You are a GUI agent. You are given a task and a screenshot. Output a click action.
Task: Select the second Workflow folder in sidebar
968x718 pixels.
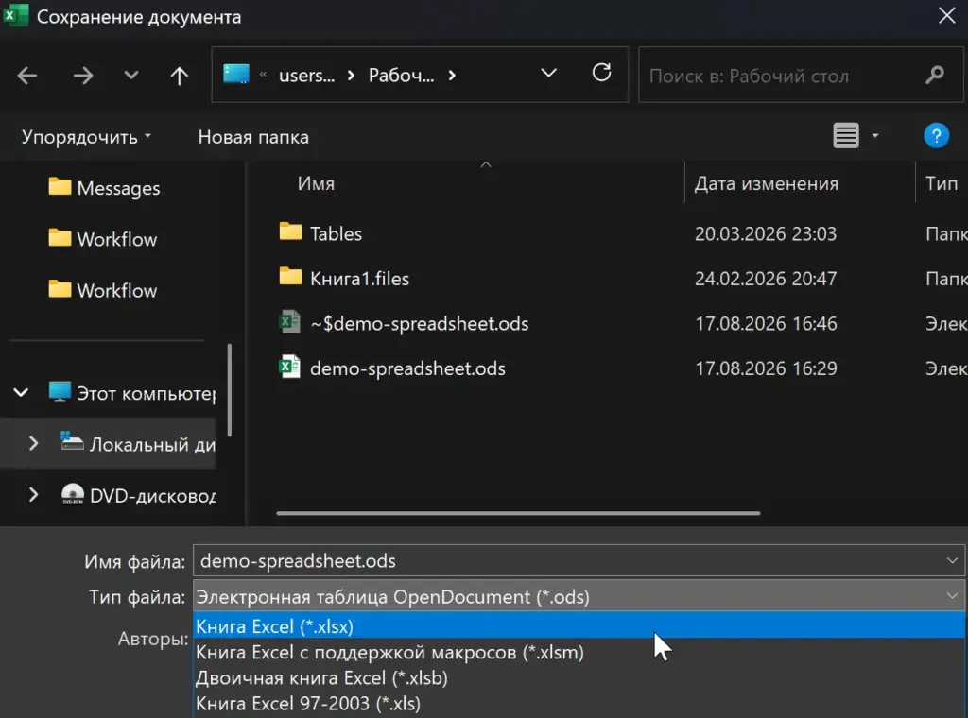pos(102,290)
